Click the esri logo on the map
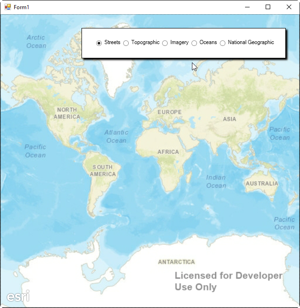Viewport: 300px width, 308px height. 18,296
